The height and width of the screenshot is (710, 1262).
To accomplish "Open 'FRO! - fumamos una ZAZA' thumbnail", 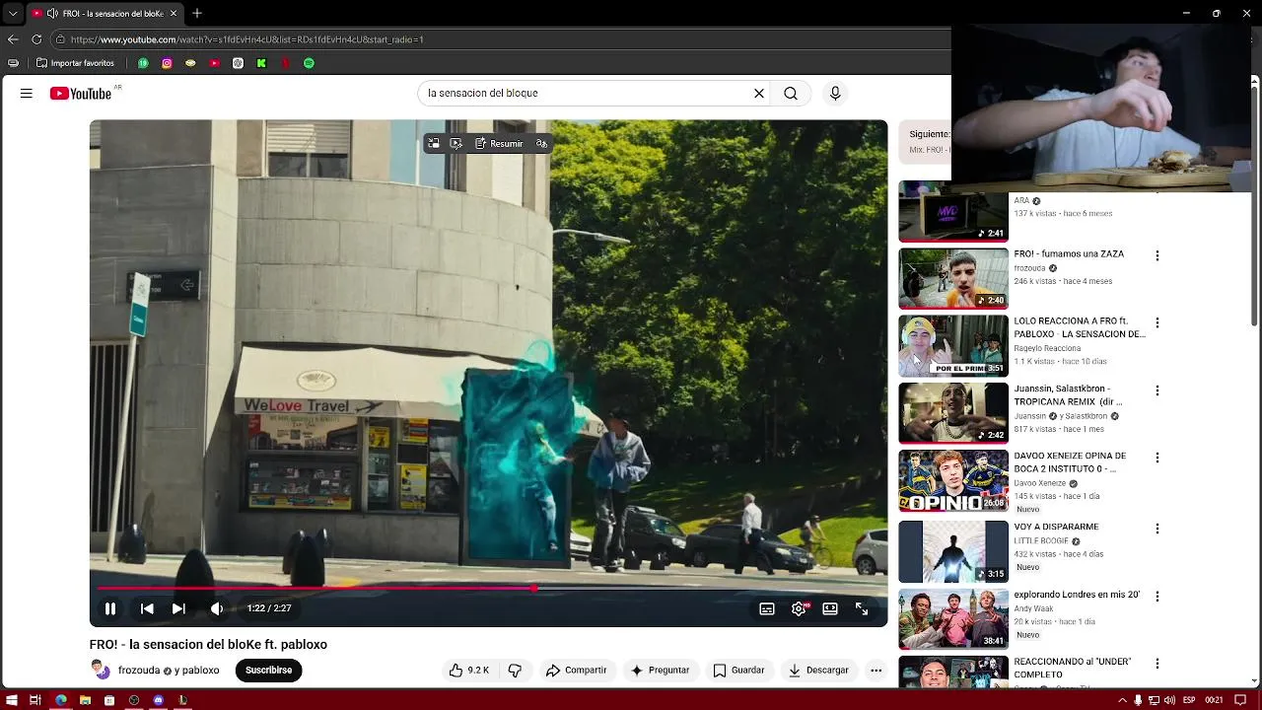I will (953, 278).
